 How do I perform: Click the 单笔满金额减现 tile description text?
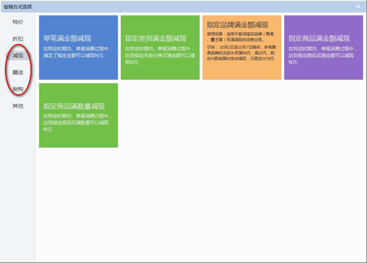(x=77, y=52)
